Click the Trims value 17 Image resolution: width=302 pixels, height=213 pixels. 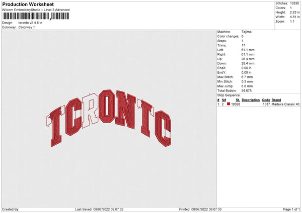(243, 45)
